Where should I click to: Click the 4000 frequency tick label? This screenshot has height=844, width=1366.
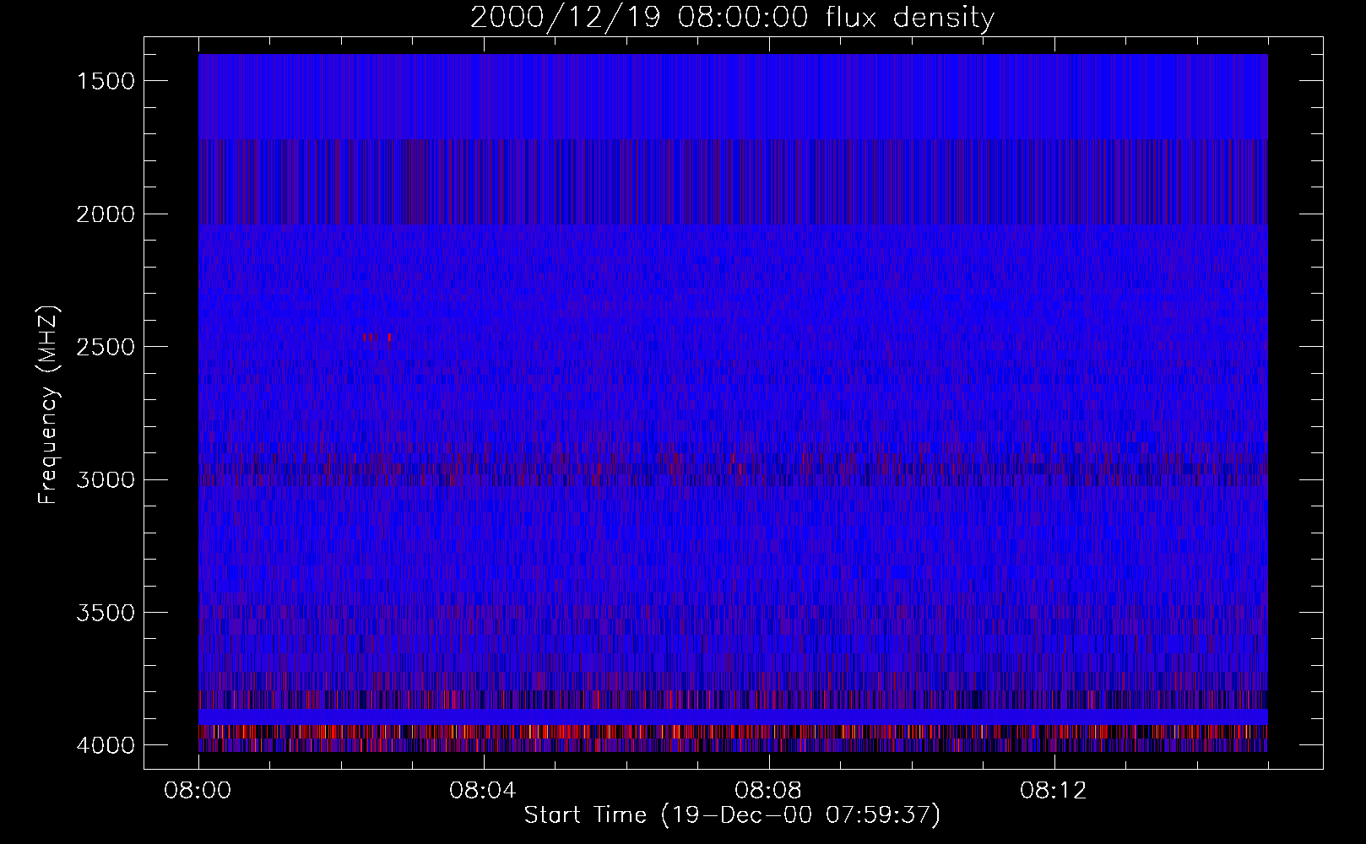(106, 745)
